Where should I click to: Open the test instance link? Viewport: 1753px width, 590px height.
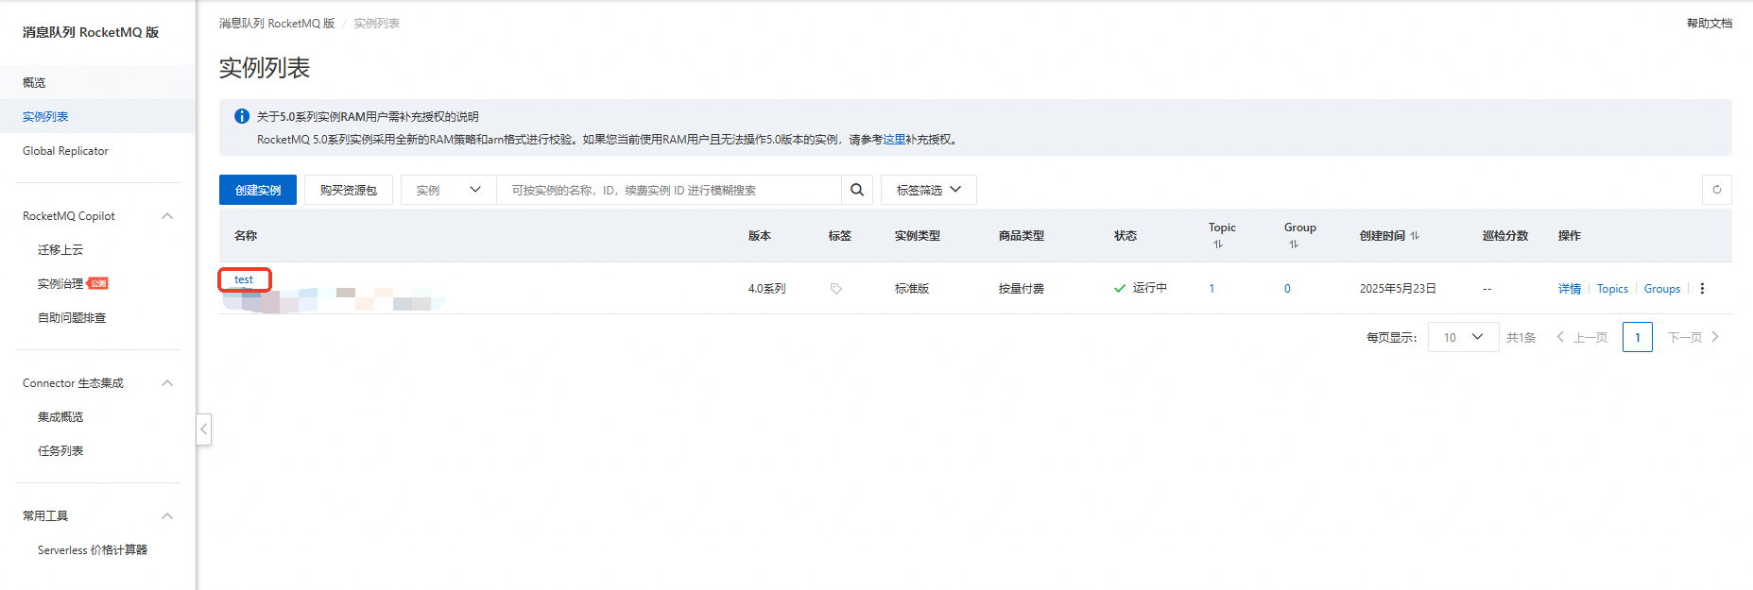244,279
